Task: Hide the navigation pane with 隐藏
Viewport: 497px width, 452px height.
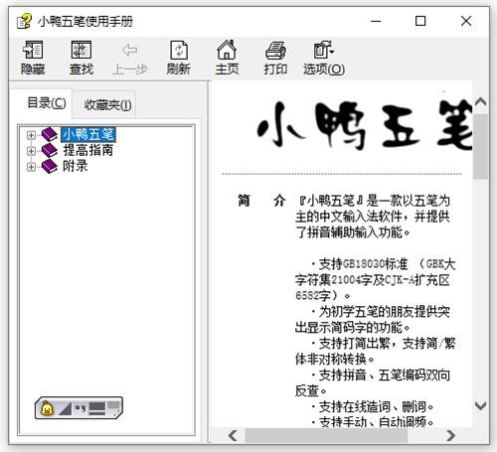Action: tap(33, 58)
